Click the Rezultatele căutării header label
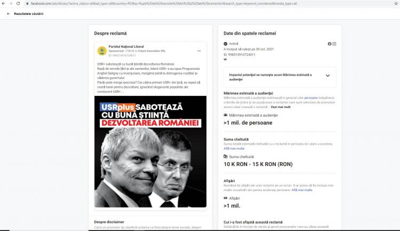Image resolution: width=400 pixels, height=231 pixels. click(29, 14)
